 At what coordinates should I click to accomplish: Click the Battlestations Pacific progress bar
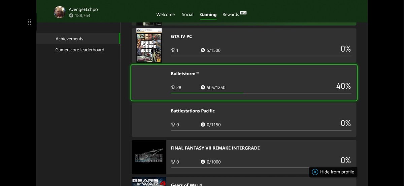click(261, 130)
